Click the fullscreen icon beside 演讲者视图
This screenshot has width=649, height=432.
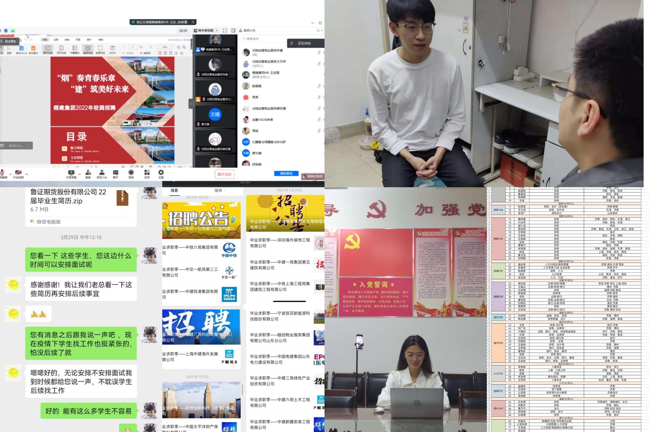click(x=225, y=30)
